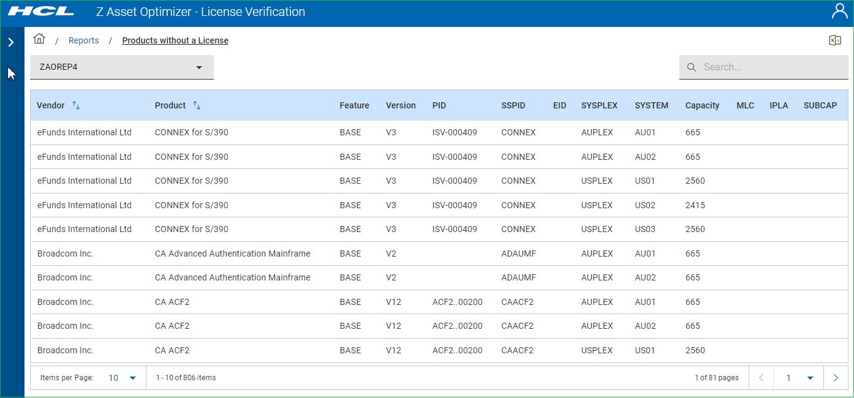Screen dimensions: 854x398
Task: Click the search magnifier icon
Action: [692, 67]
